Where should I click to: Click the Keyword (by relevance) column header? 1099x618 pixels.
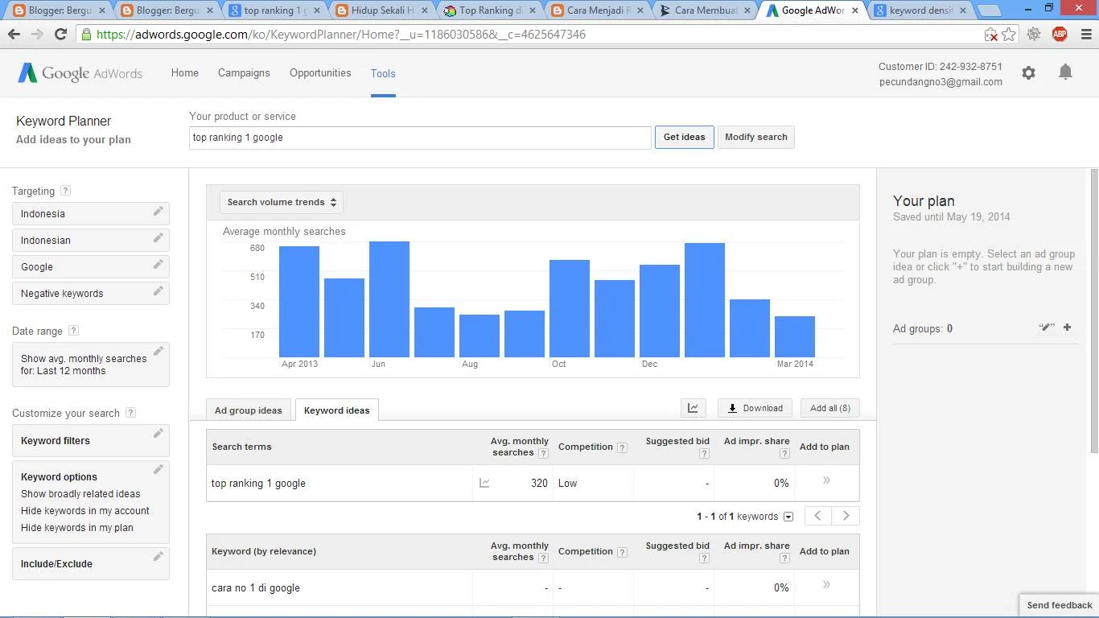(264, 551)
